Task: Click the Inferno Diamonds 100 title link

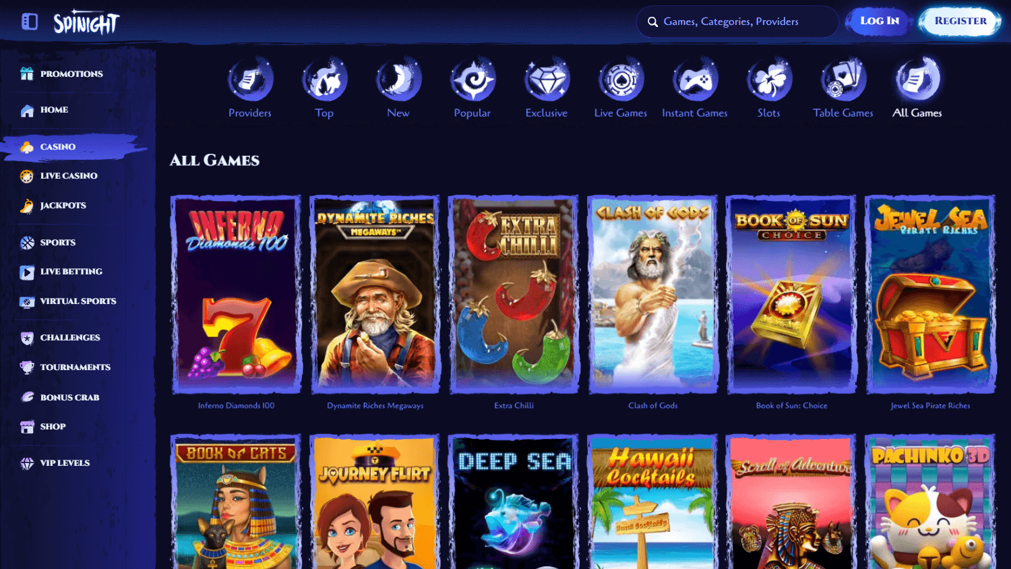Action: click(236, 406)
